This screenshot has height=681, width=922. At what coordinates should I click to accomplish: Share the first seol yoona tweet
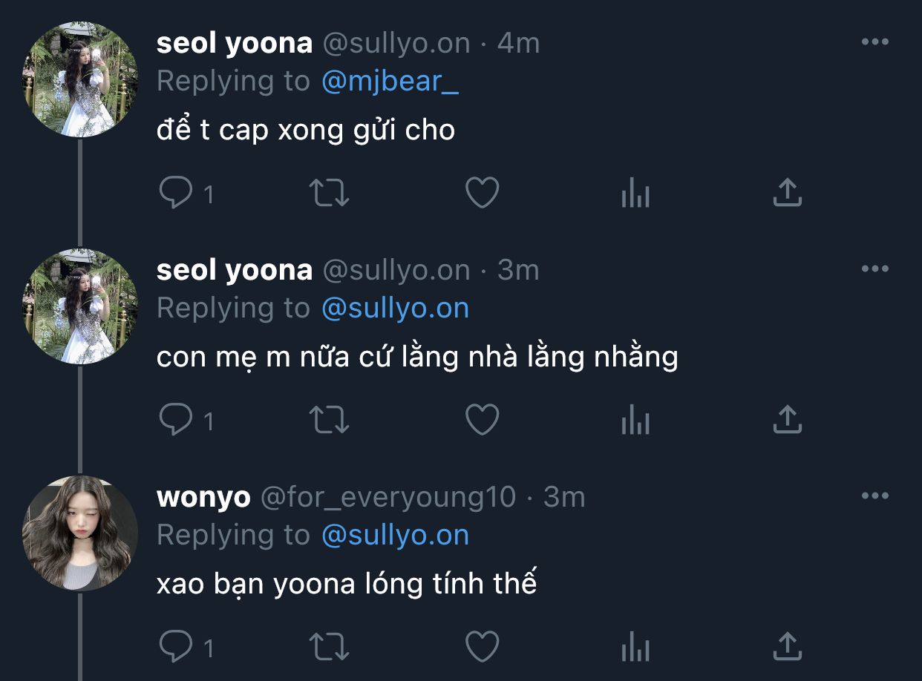coord(787,193)
